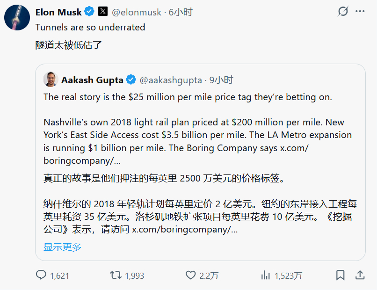Viewport: 377px width, 290px height.
Task: Click the Aakash Gupta display name
Action: [x=92, y=80]
